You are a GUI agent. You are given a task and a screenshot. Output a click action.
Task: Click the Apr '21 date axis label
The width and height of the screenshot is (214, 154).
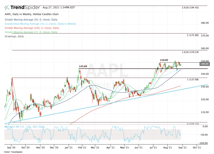[110, 148]
